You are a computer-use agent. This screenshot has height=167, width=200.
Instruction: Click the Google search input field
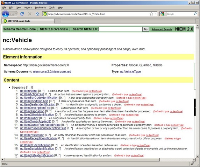pyautogui.click(x=180, y=14)
